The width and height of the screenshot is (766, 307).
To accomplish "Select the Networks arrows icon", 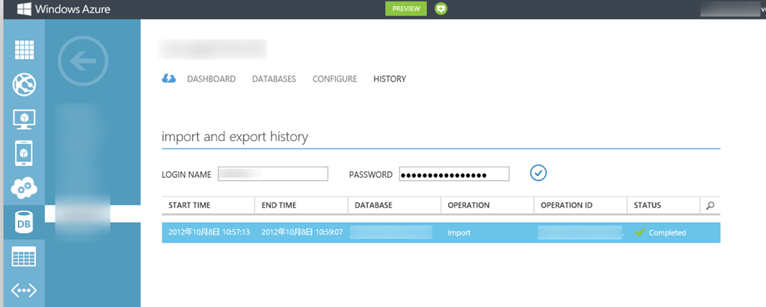I will tap(24, 291).
